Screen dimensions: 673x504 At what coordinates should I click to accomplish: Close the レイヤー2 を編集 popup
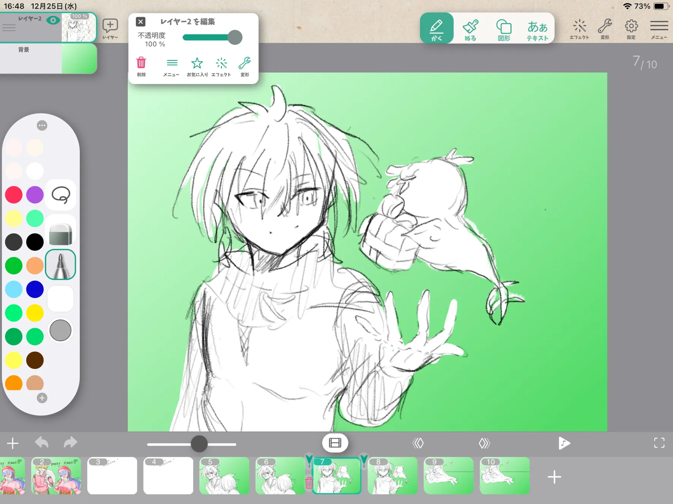pos(140,22)
